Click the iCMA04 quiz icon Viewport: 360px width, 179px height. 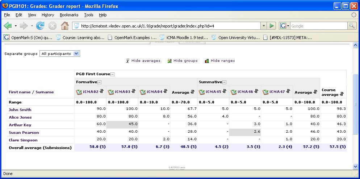(143, 92)
